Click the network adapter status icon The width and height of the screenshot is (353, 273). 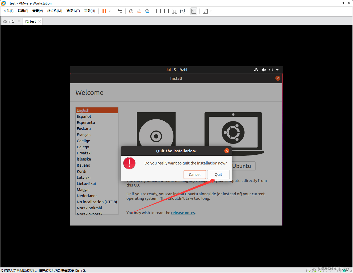pos(320,270)
